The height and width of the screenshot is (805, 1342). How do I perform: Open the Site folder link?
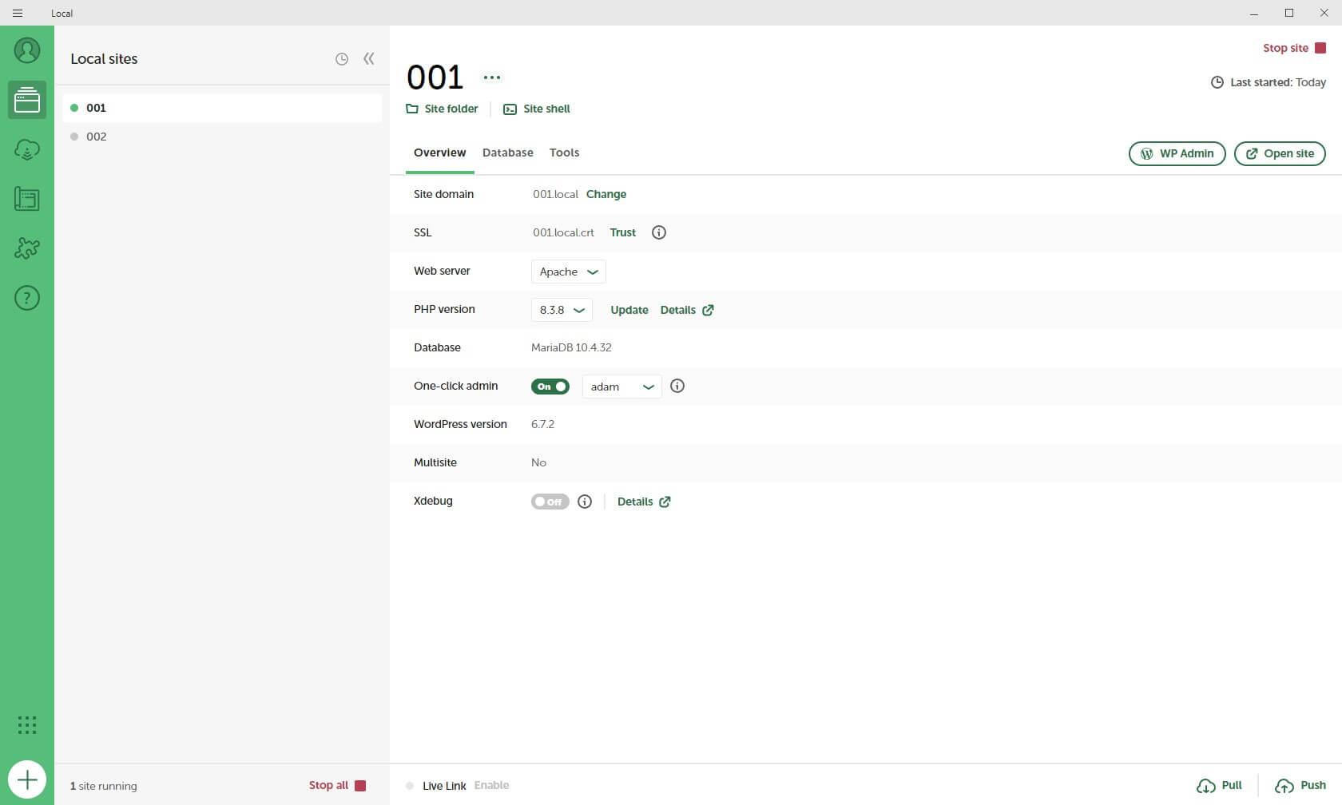pos(442,109)
